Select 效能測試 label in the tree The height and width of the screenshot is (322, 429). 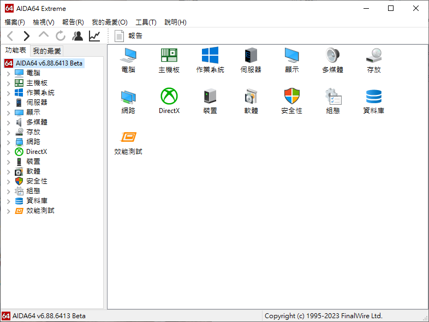(x=40, y=211)
